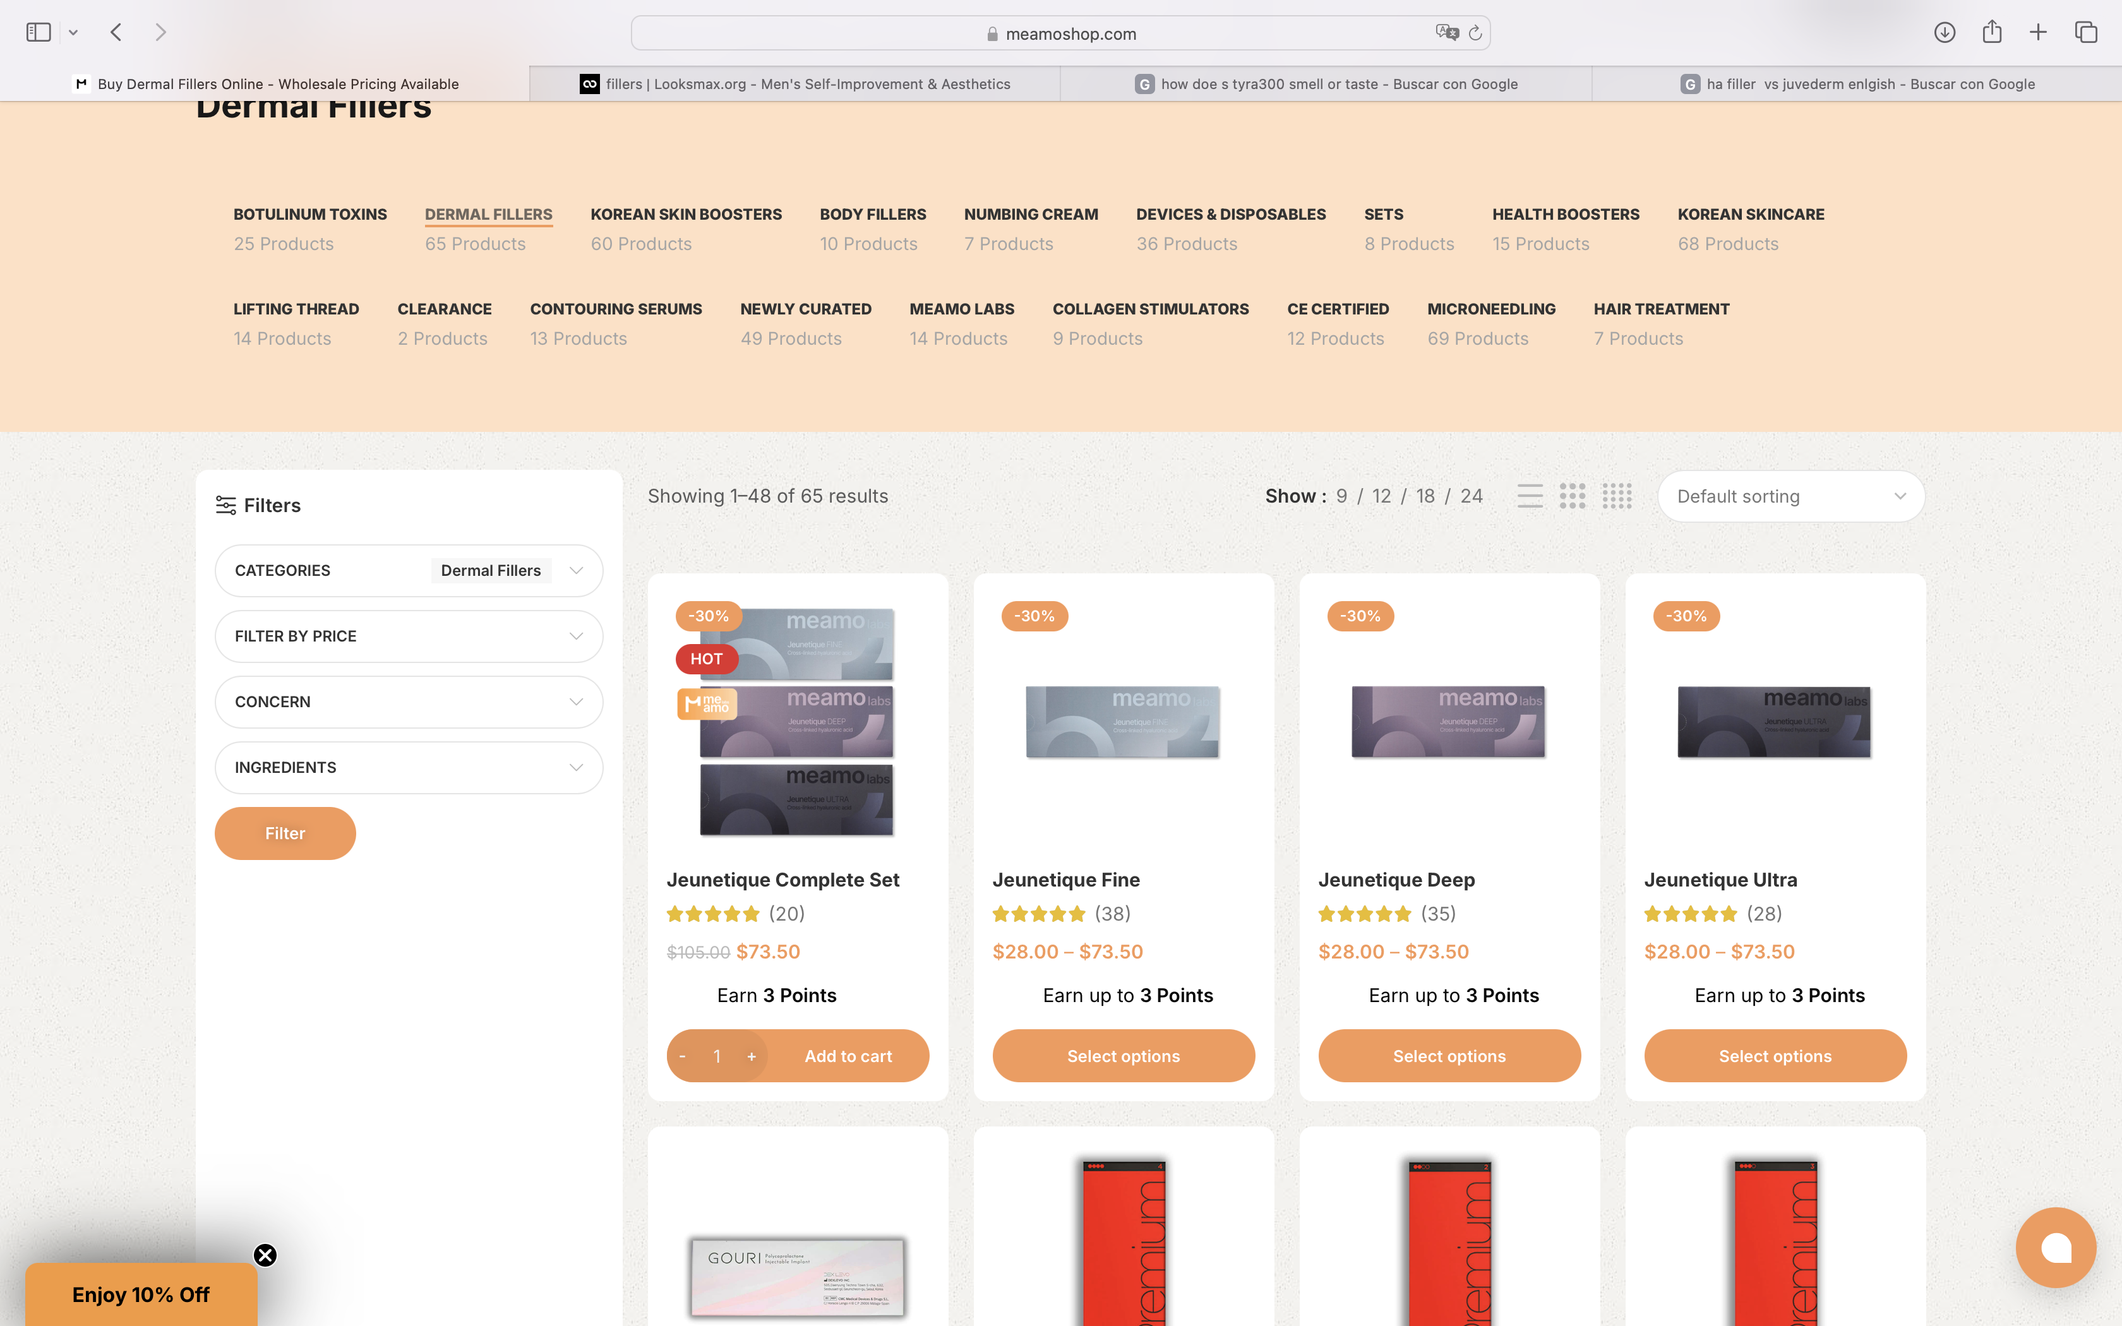The image size is (2122, 1326).
Task: Apply filters with the Filter button
Action: [285, 833]
